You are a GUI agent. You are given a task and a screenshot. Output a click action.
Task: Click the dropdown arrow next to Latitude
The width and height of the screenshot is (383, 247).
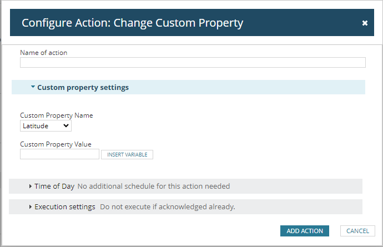67,126
